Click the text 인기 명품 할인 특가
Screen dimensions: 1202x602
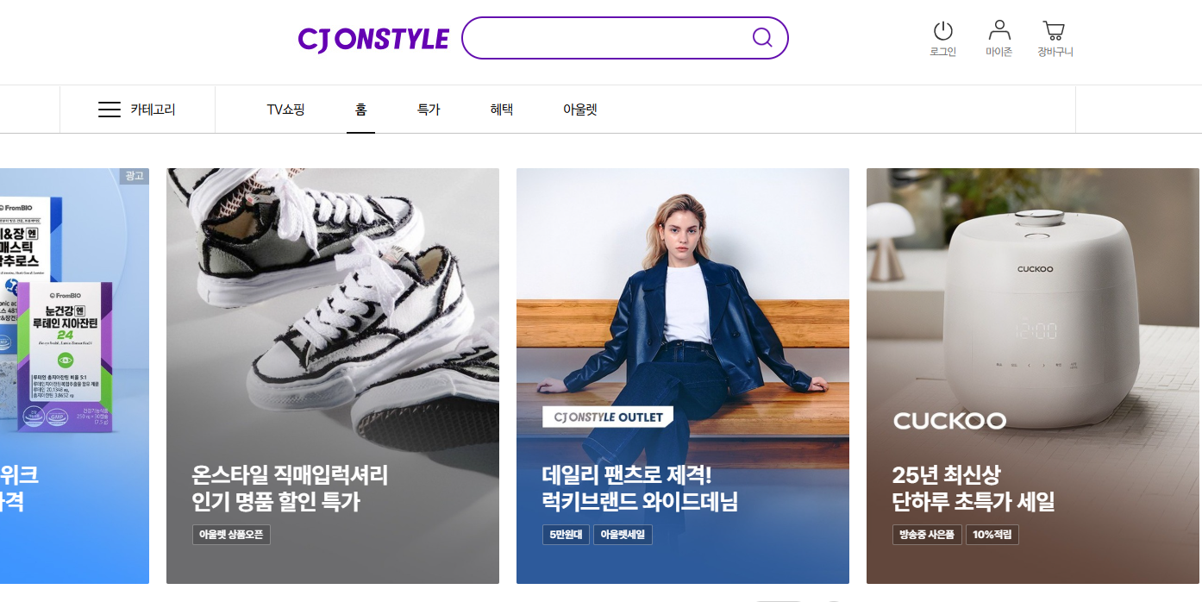276,502
